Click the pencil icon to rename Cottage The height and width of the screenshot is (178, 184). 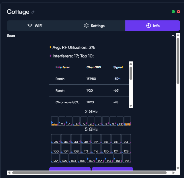(32, 12)
